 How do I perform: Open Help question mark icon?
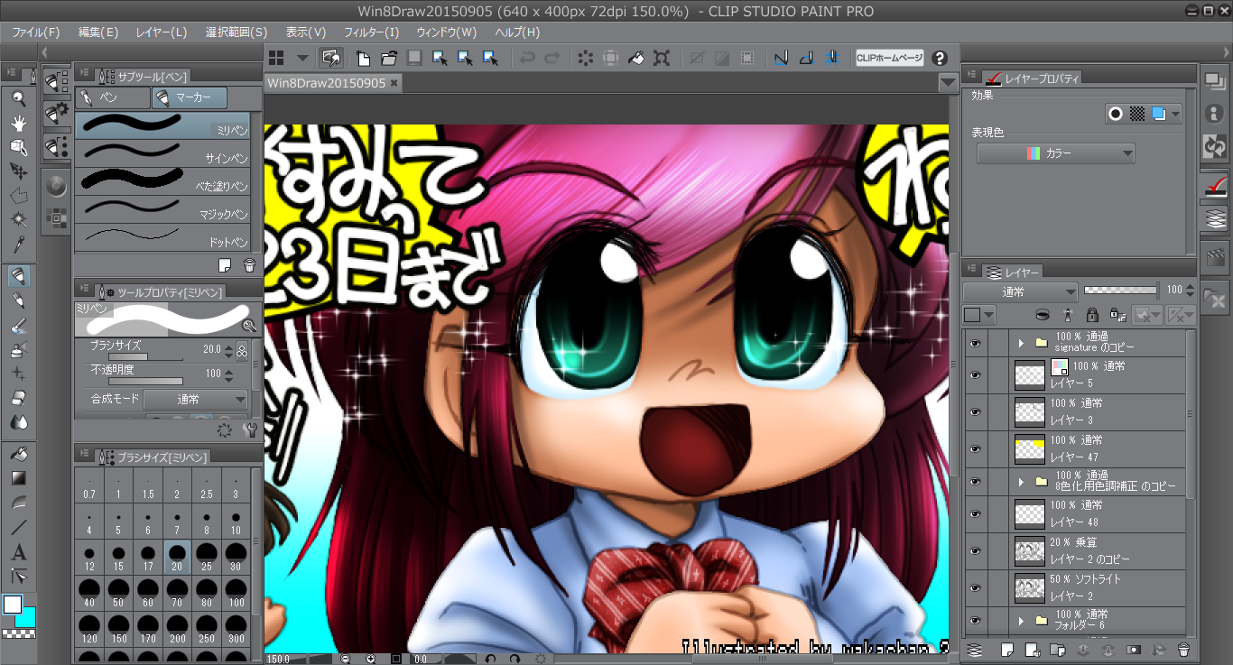click(940, 59)
